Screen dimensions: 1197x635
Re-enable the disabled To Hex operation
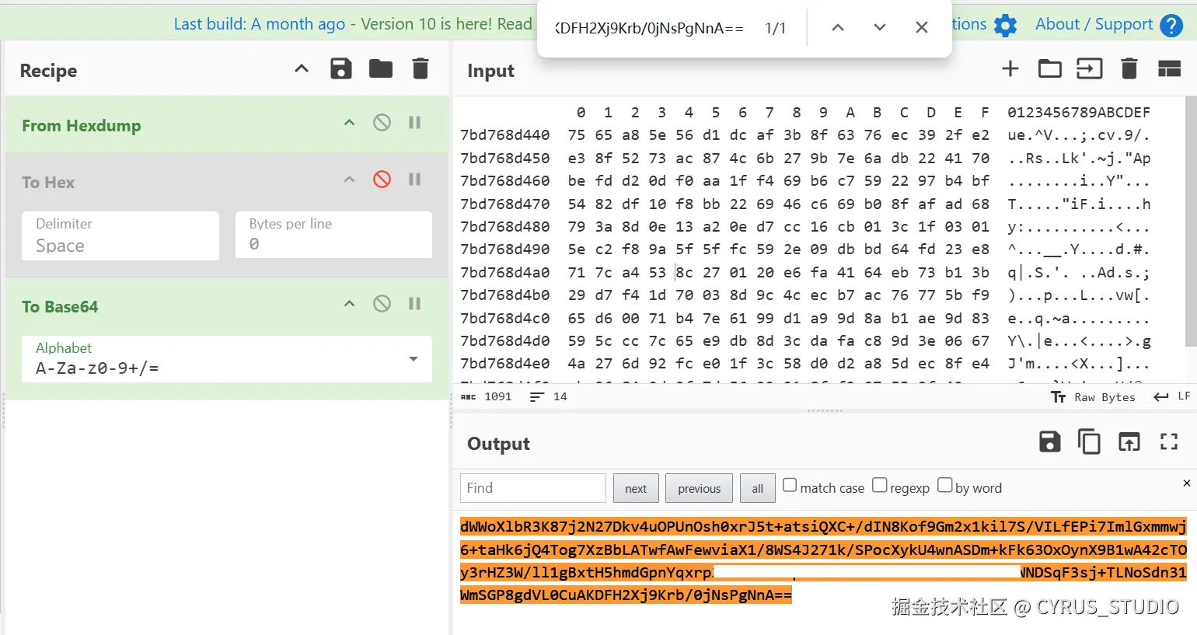[382, 180]
